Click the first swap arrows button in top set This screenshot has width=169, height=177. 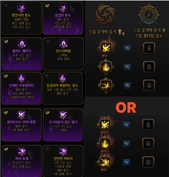(127, 48)
